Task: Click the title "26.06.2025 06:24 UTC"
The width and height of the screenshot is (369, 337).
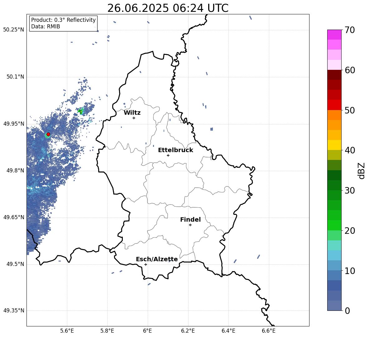Action: [x=168, y=8]
